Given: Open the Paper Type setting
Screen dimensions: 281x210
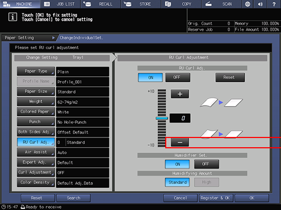Looking at the screenshot, I should click(36, 71).
